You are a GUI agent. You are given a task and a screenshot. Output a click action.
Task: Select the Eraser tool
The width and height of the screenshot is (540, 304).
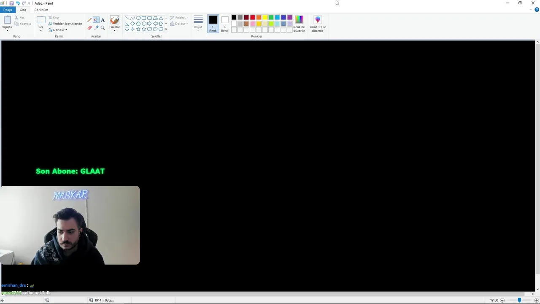click(x=89, y=27)
